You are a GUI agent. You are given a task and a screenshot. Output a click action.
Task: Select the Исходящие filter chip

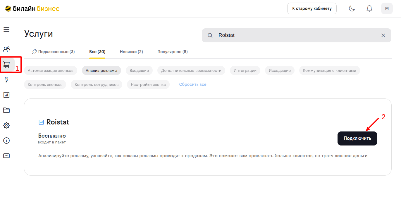point(280,70)
